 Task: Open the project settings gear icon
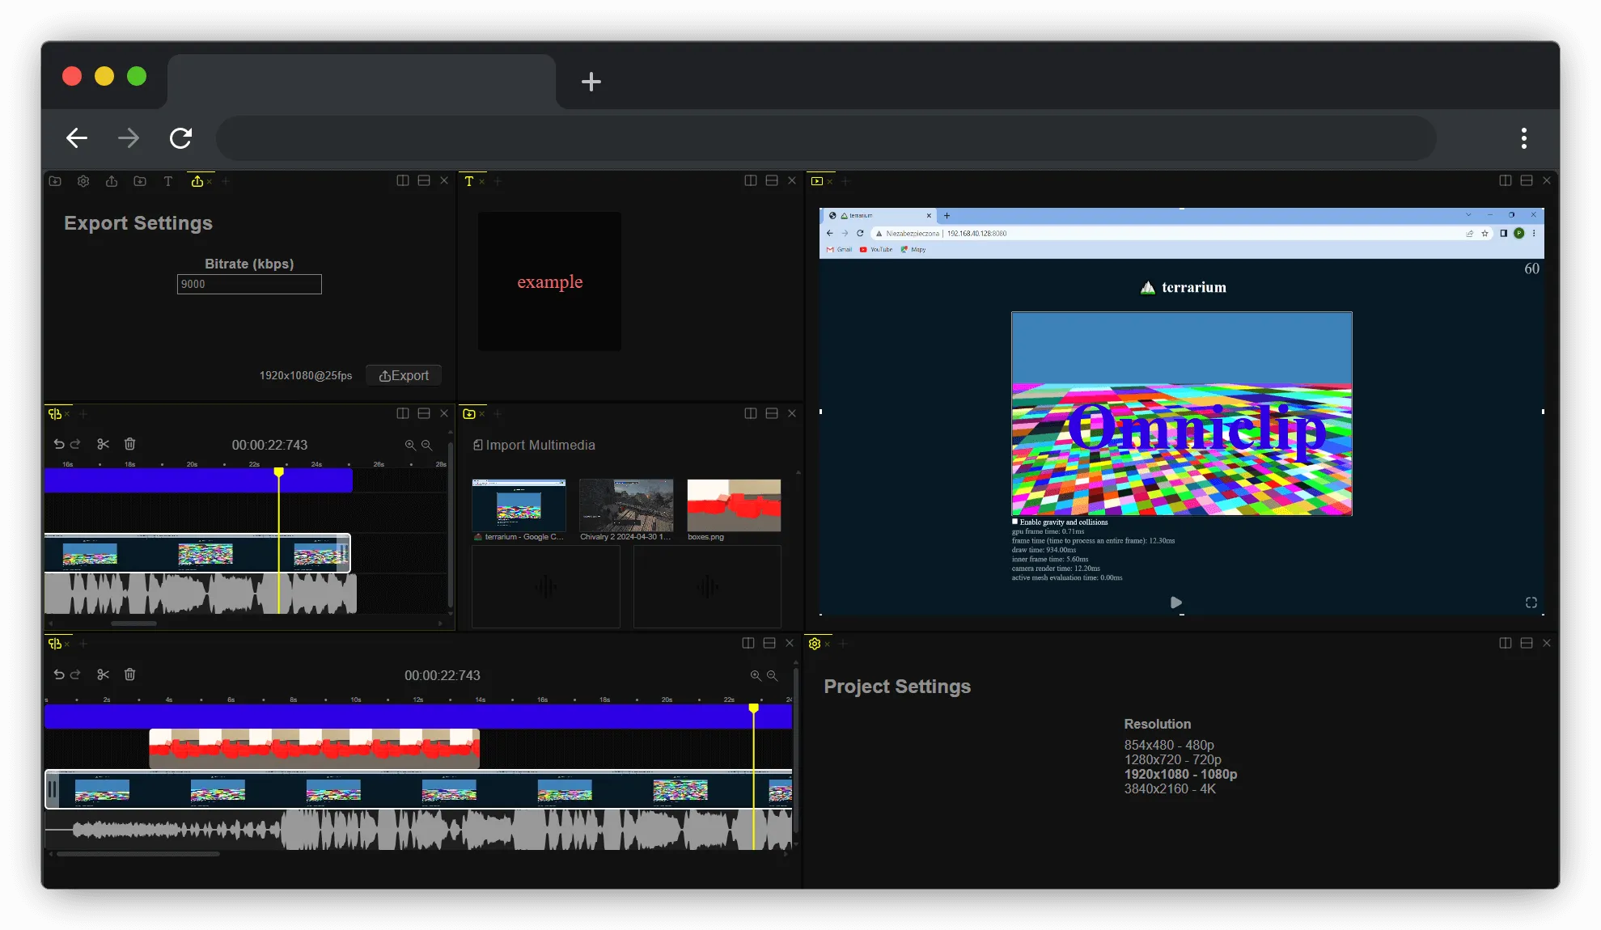tap(83, 181)
